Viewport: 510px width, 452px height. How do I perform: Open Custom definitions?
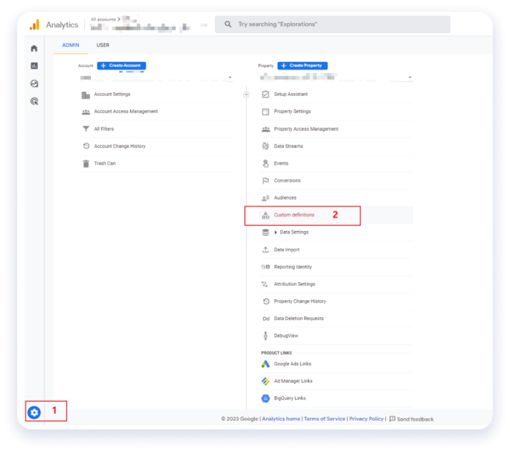[x=294, y=215]
